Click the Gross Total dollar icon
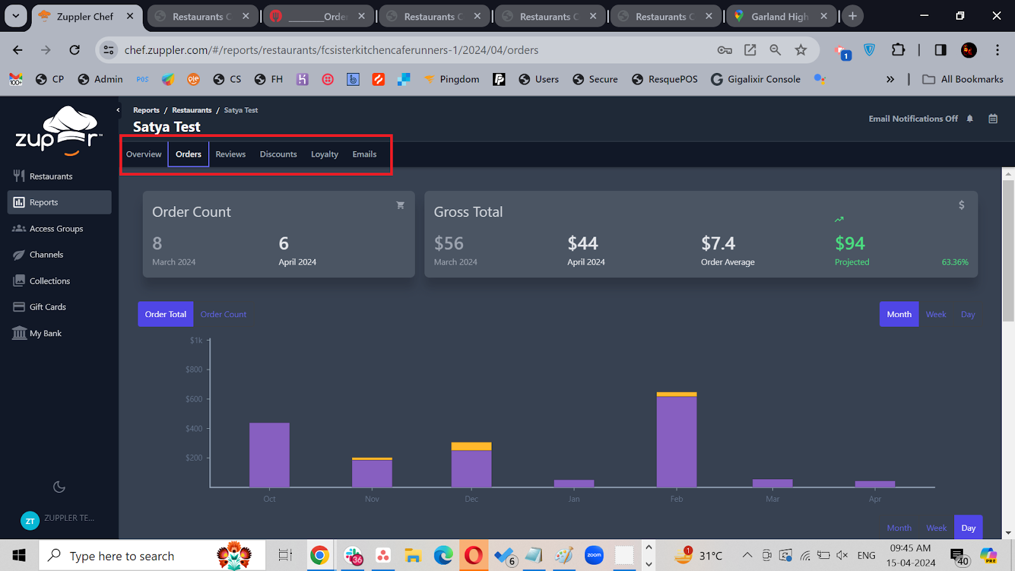The width and height of the screenshot is (1015, 571). (962, 205)
